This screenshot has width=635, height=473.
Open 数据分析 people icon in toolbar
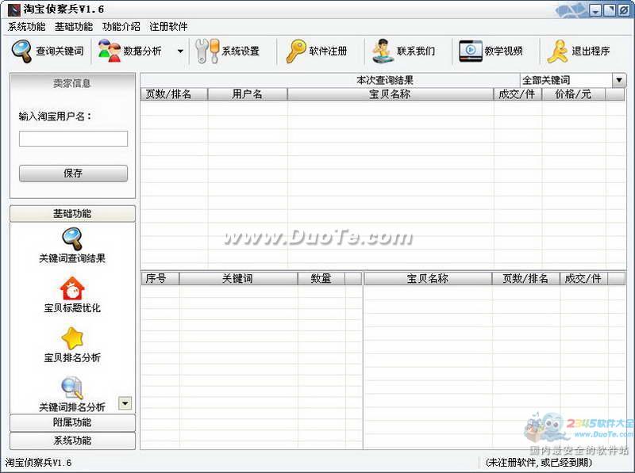coord(109,51)
